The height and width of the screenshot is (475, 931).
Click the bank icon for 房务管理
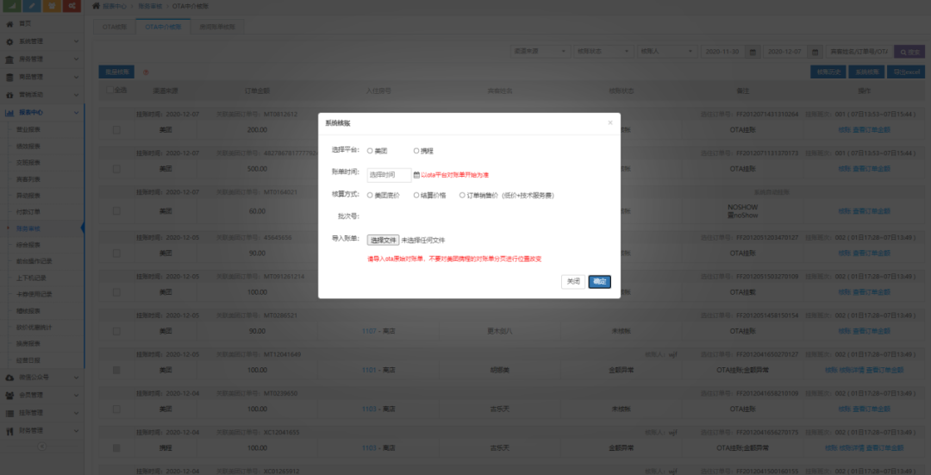(x=9, y=59)
